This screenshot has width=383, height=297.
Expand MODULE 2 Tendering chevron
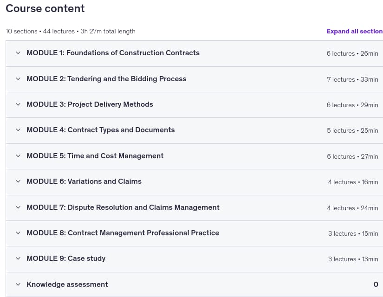point(18,78)
